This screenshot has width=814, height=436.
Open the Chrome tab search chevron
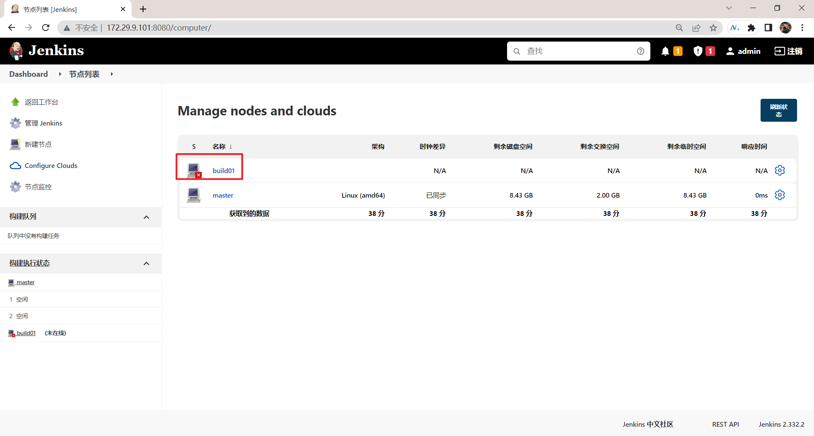coord(729,8)
